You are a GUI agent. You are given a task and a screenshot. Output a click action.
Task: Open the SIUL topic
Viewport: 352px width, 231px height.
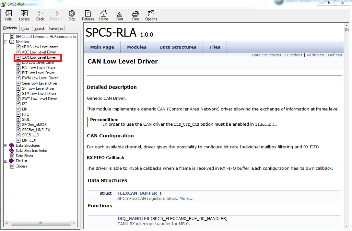[x=26, y=120]
